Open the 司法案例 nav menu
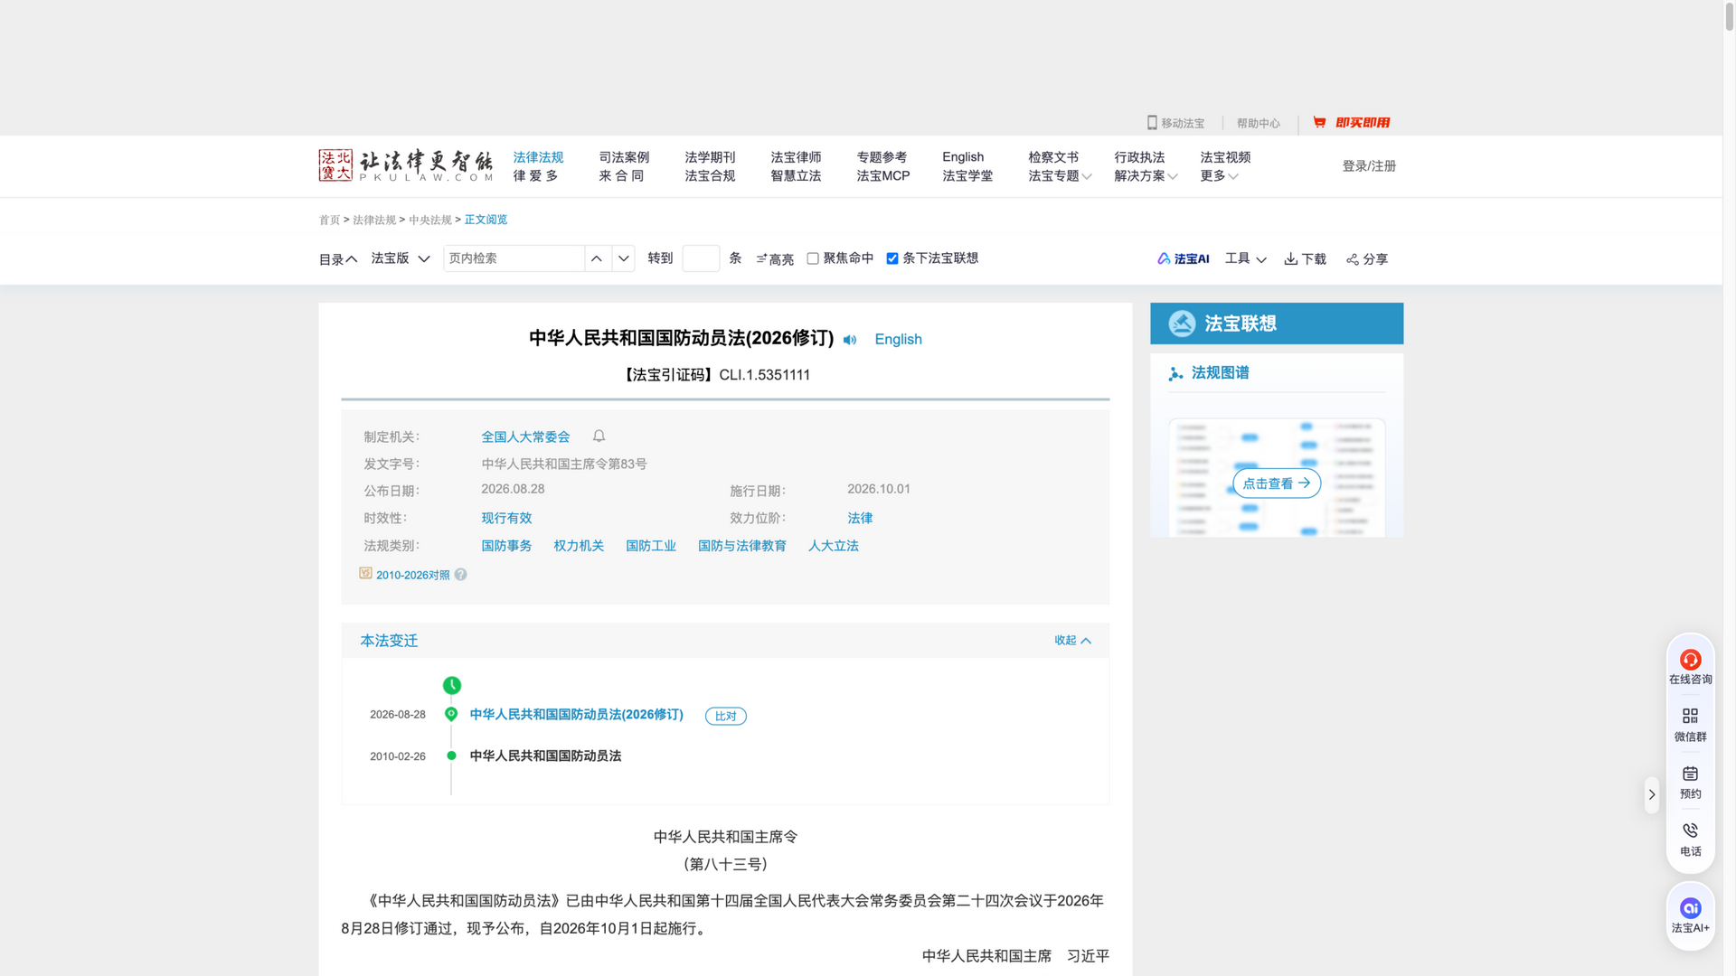 624,157
